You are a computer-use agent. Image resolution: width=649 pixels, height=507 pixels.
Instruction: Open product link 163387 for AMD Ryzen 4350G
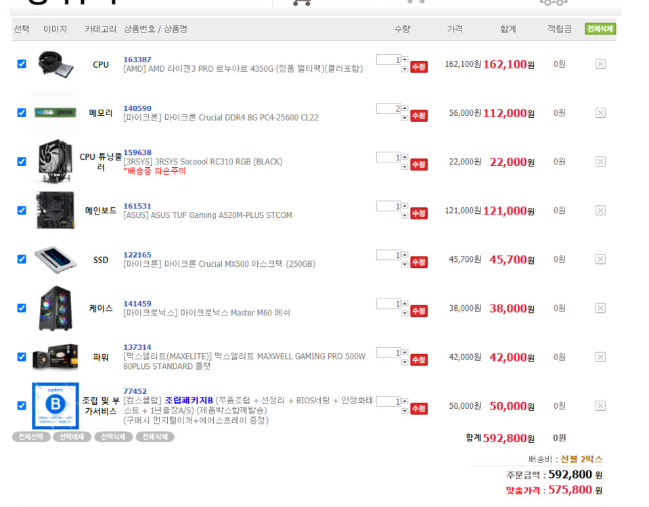click(137, 60)
